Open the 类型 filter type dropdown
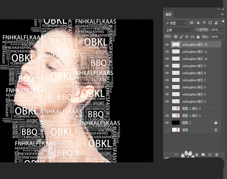 (x=175, y=23)
